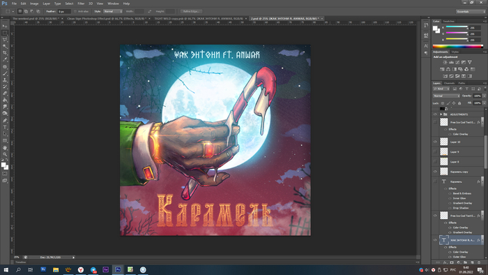Viewport: 488px width, 275px height.
Task: Click the foreground color swatch in toolbar
Action: click(x=3, y=165)
